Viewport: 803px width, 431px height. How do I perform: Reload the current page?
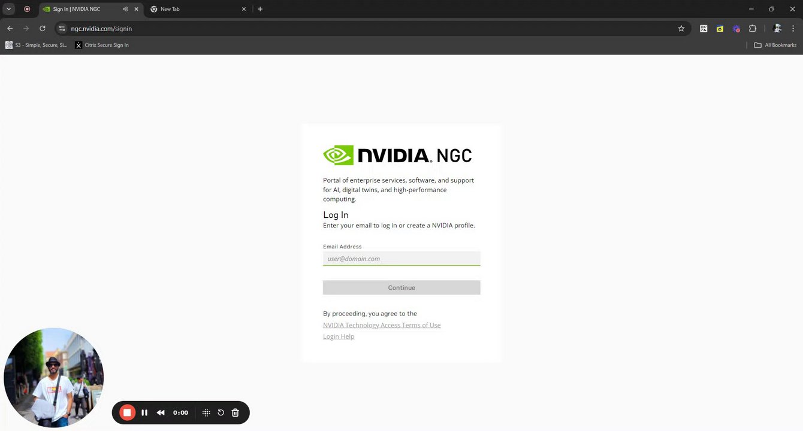(x=42, y=28)
